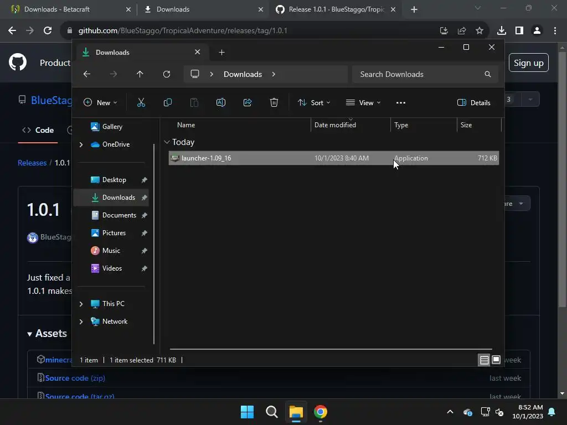Download Source code (zip)
567x425 pixels.
[75, 378]
